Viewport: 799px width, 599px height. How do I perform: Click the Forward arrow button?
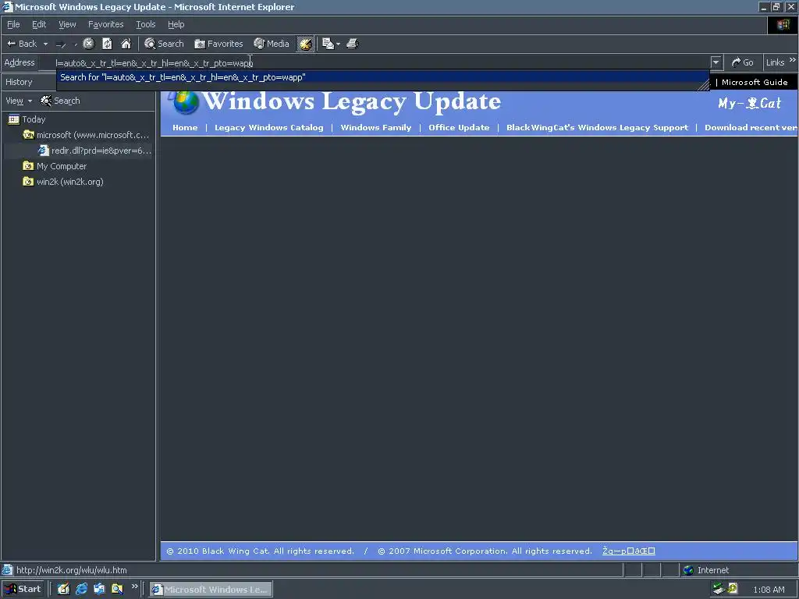[61, 44]
